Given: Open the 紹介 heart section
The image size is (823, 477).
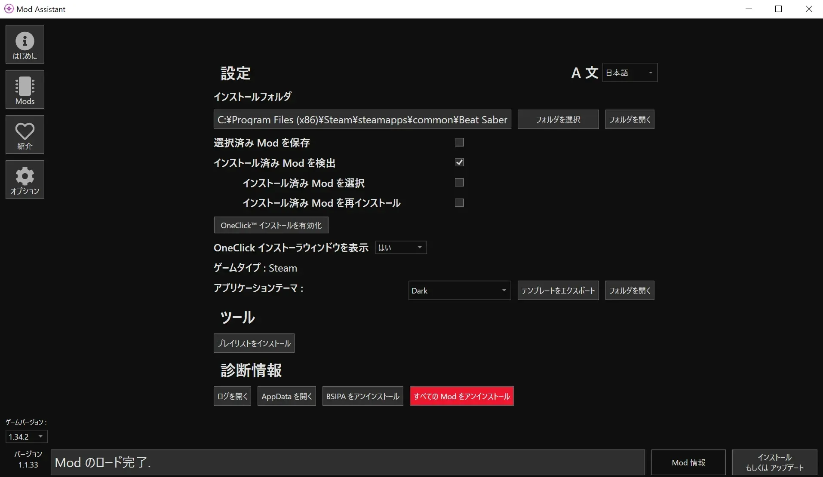Looking at the screenshot, I should 25,135.
